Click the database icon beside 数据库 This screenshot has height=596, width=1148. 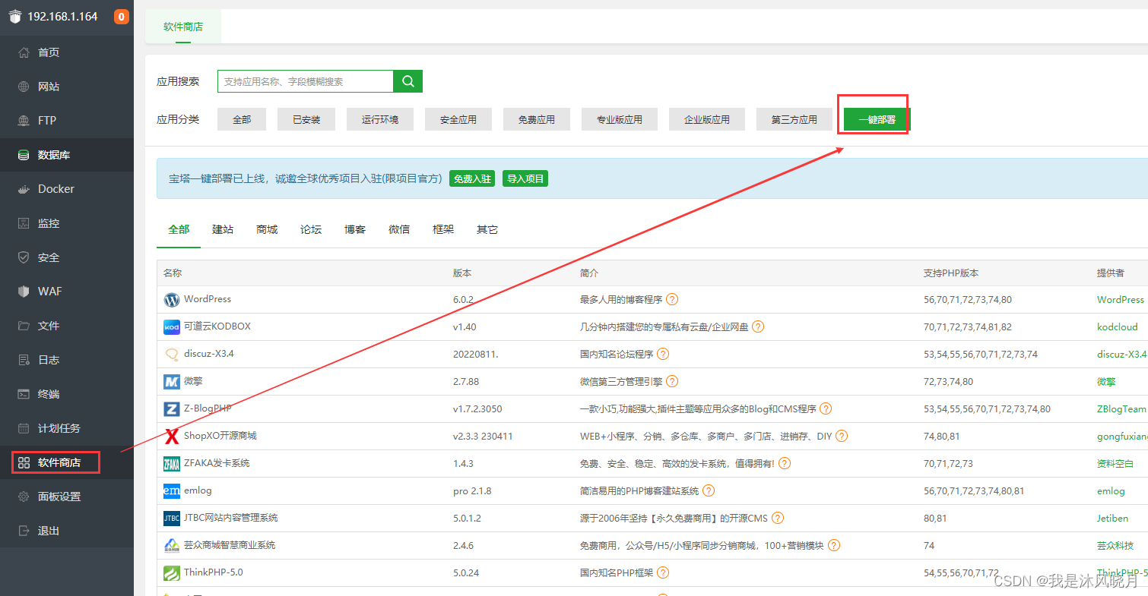click(x=24, y=155)
